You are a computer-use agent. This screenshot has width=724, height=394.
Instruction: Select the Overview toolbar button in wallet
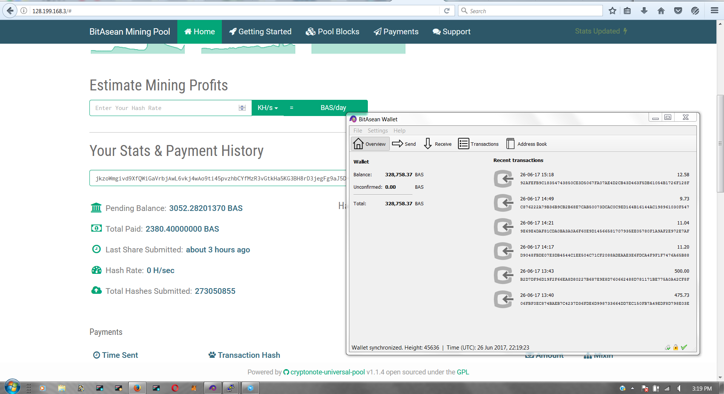coord(370,144)
